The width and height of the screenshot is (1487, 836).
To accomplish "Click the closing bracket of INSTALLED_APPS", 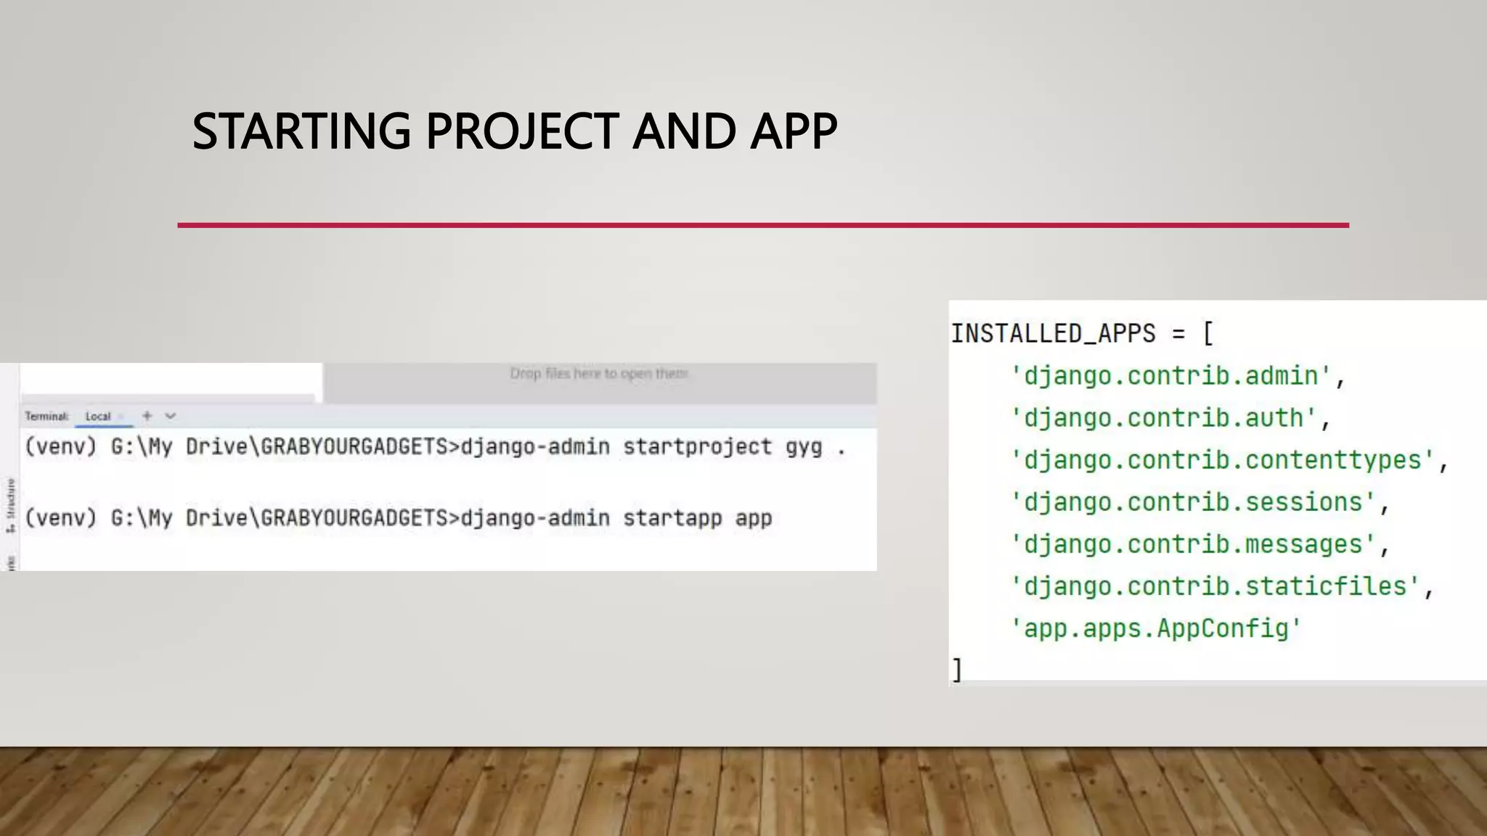I will pyautogui.click(x=957, y=669).
